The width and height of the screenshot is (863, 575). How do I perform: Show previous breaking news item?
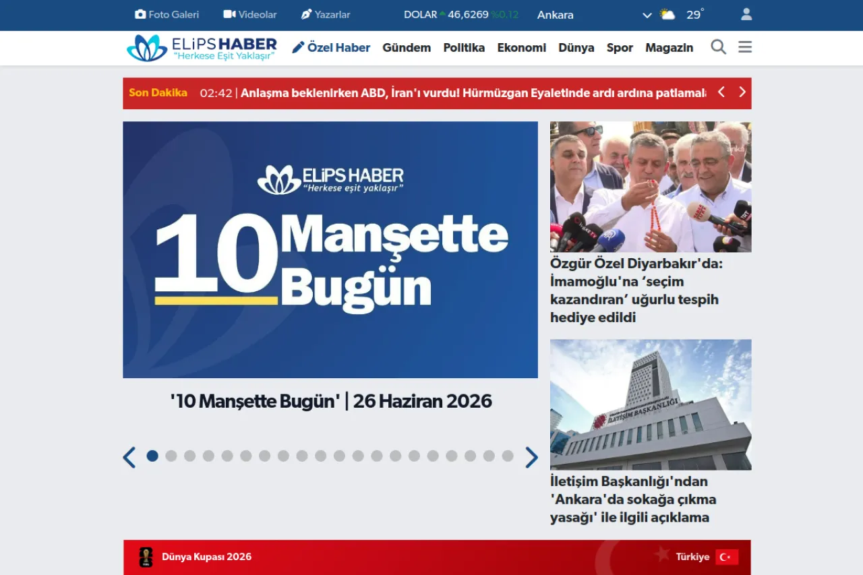(x=721, y=92)
